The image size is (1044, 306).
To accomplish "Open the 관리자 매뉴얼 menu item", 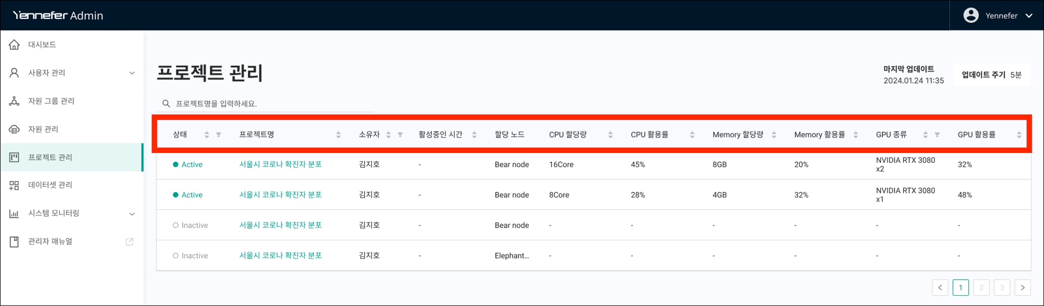I will click(50, 242).
